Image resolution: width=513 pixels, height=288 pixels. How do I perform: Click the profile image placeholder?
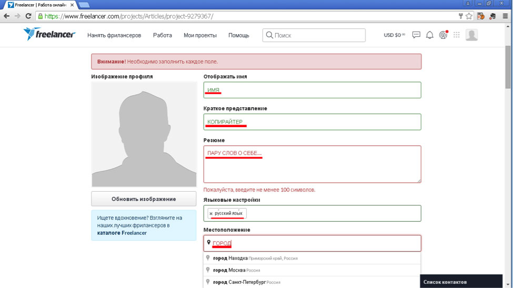coord(144,135)
